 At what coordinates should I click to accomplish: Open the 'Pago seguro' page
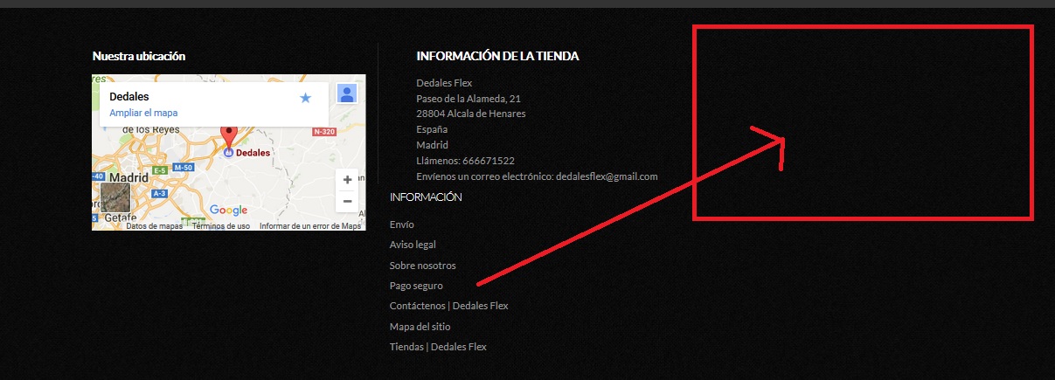[x=416, y=286]
